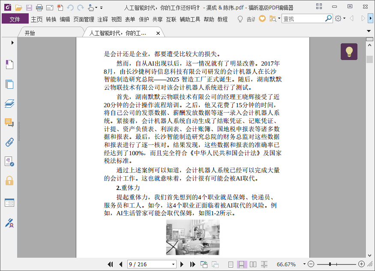This screenshot has height=271, width=375.
Task: Go to previous search result arrow
Action: [x=351, y=18]
